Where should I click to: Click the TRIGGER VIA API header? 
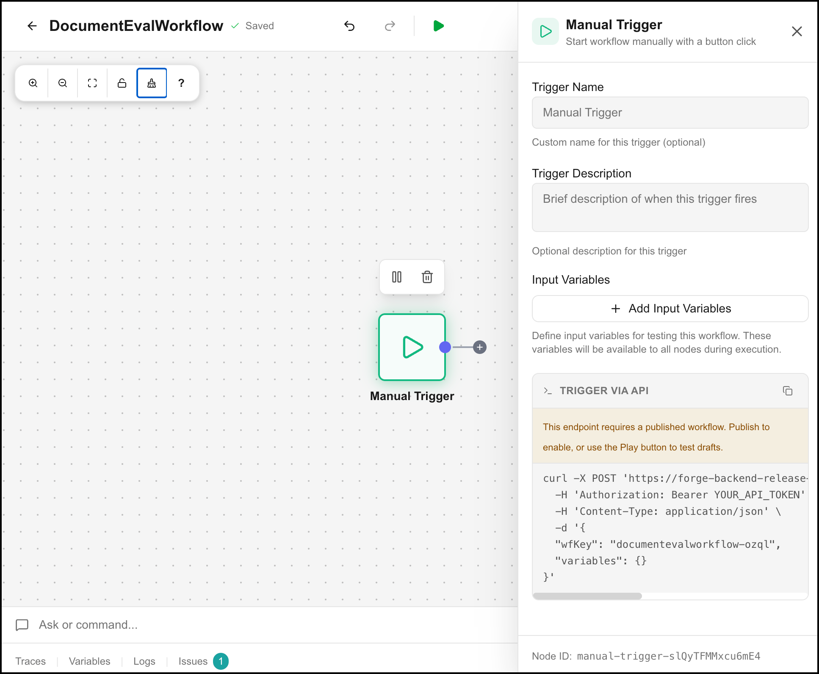pos(604,391)
